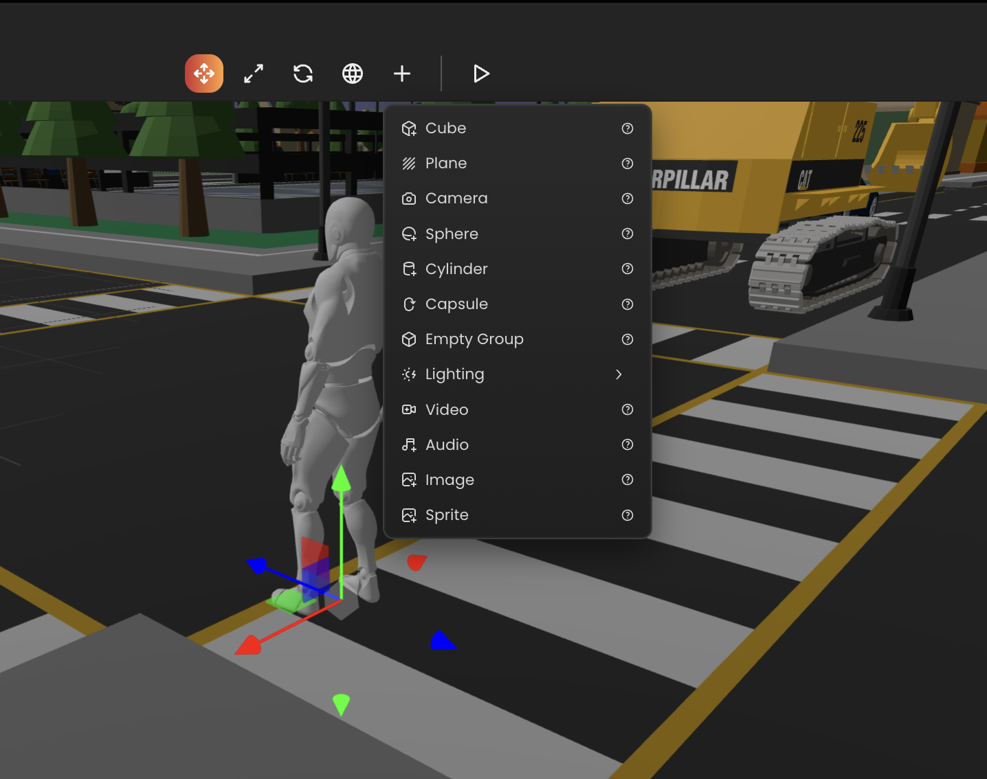Click the green Y-axis gizmo arrow
987x779 pixels.
coord(342,479)
